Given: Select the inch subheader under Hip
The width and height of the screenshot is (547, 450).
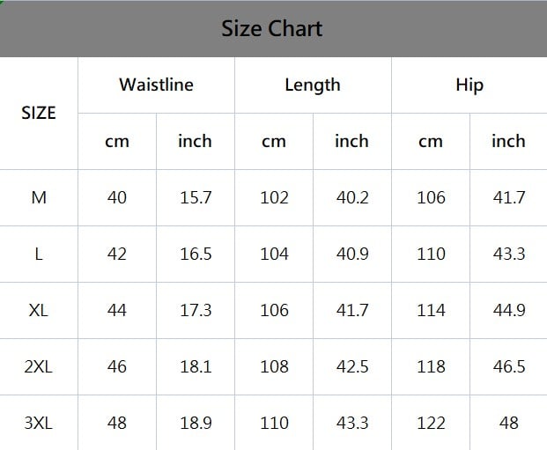Looking at the screenshot, I should point(508,141).
